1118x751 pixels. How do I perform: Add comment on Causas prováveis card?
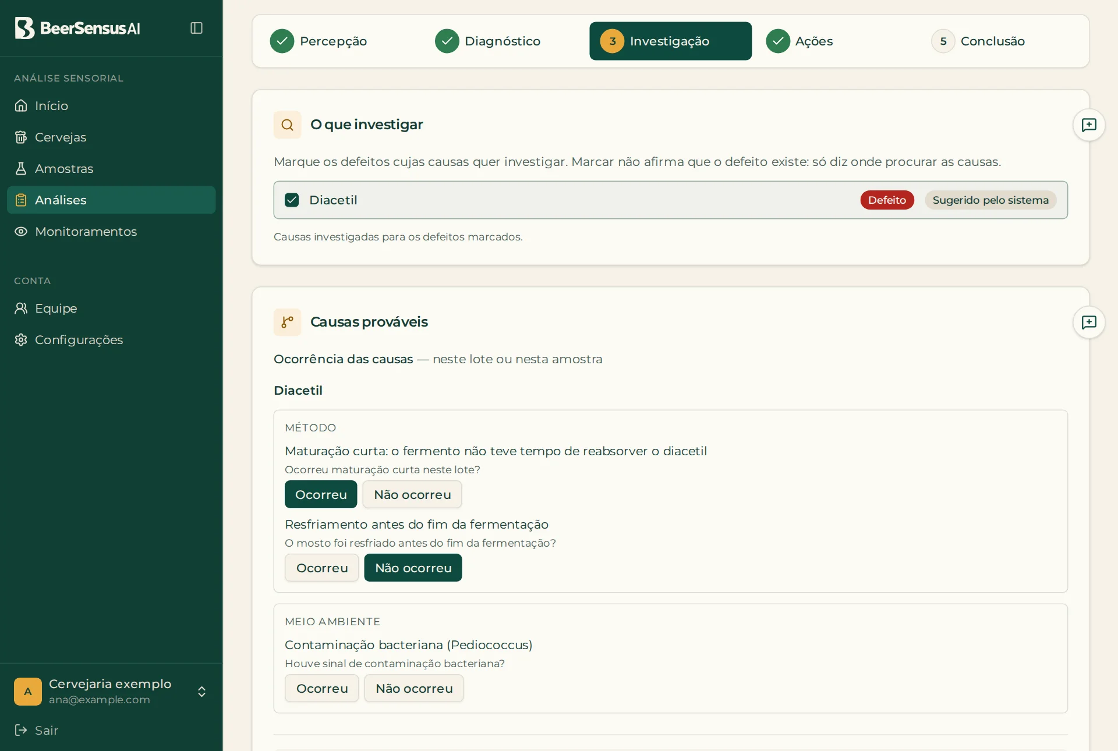pos(1089,322)
